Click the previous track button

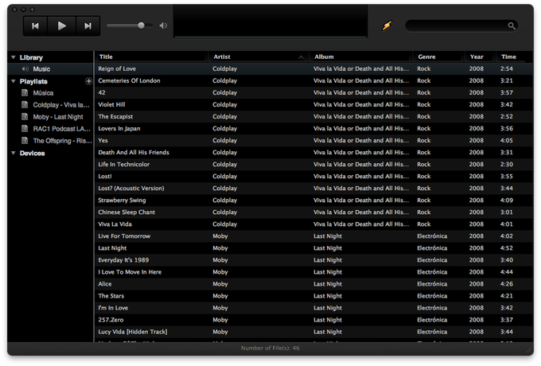35,26
